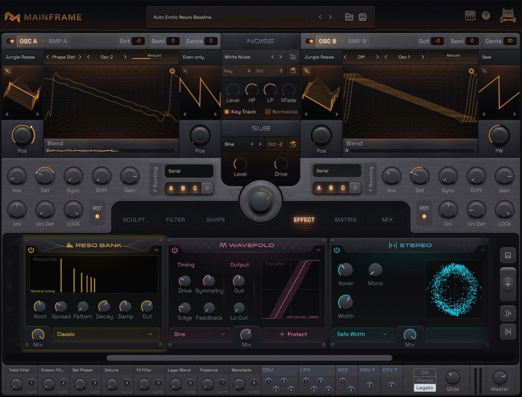The width and height of the screenshot is (522, 397).
Task: Toggle the OSC A power switch
Action: coord(10,41)
